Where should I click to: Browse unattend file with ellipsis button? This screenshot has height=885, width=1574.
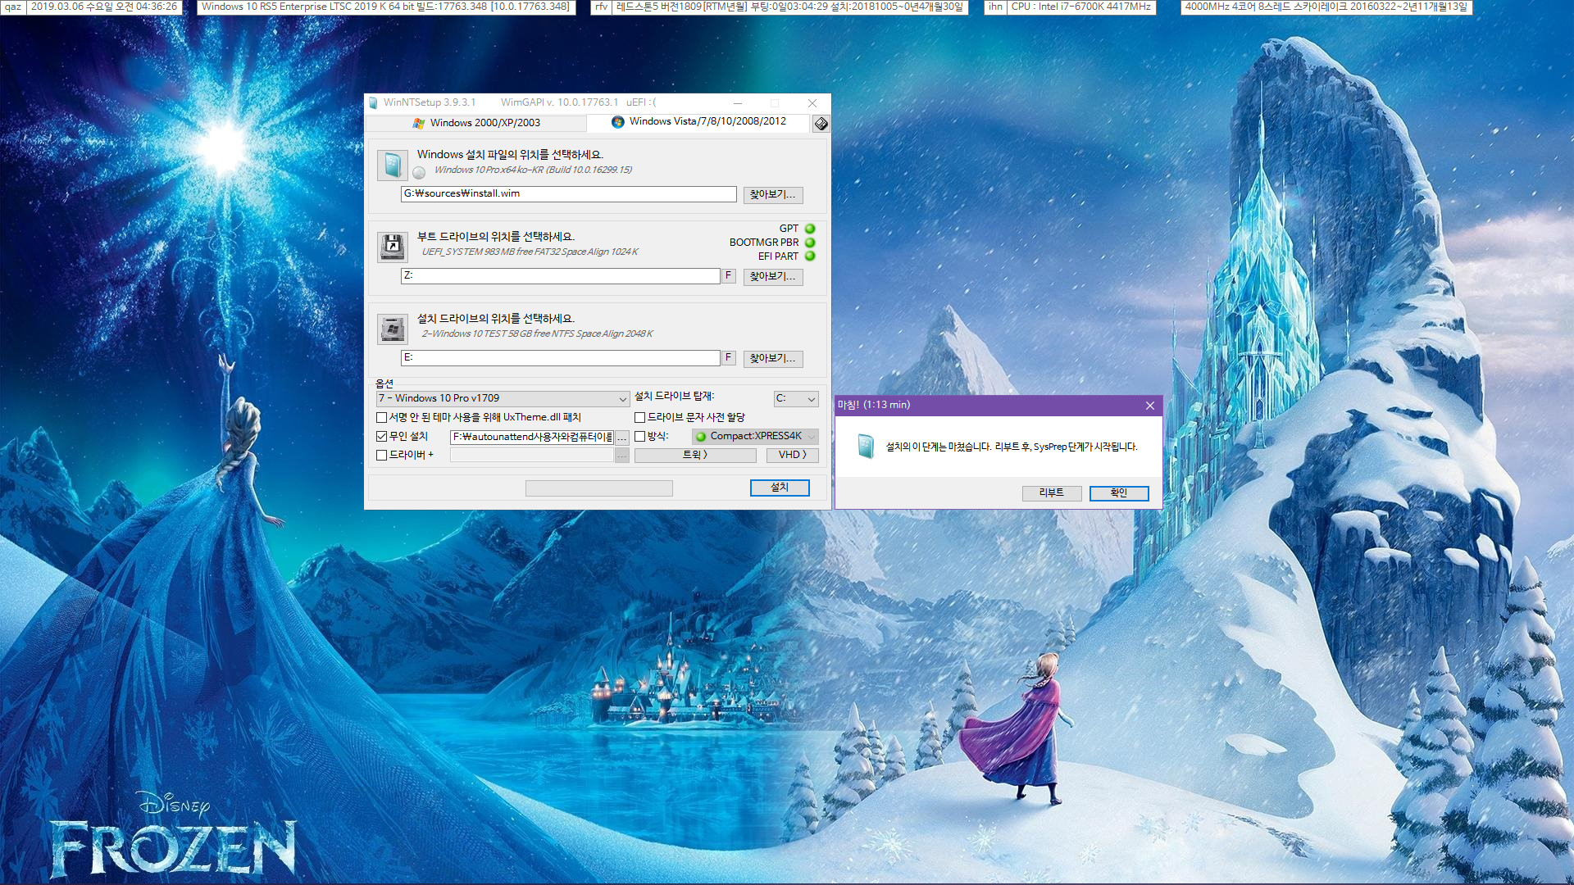click(622, 437)
